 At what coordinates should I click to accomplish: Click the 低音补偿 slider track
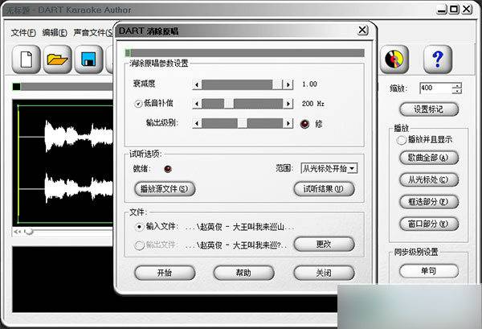click(x=257, y=104)
